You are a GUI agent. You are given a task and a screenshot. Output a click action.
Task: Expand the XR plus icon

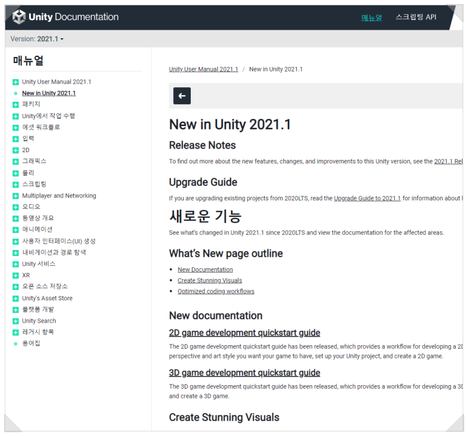pyautogui.click(x=16, y=276)
